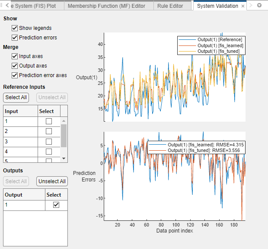Click the input table scroll-up arrow
The image size is (268, 249).
tap(64, 121)
